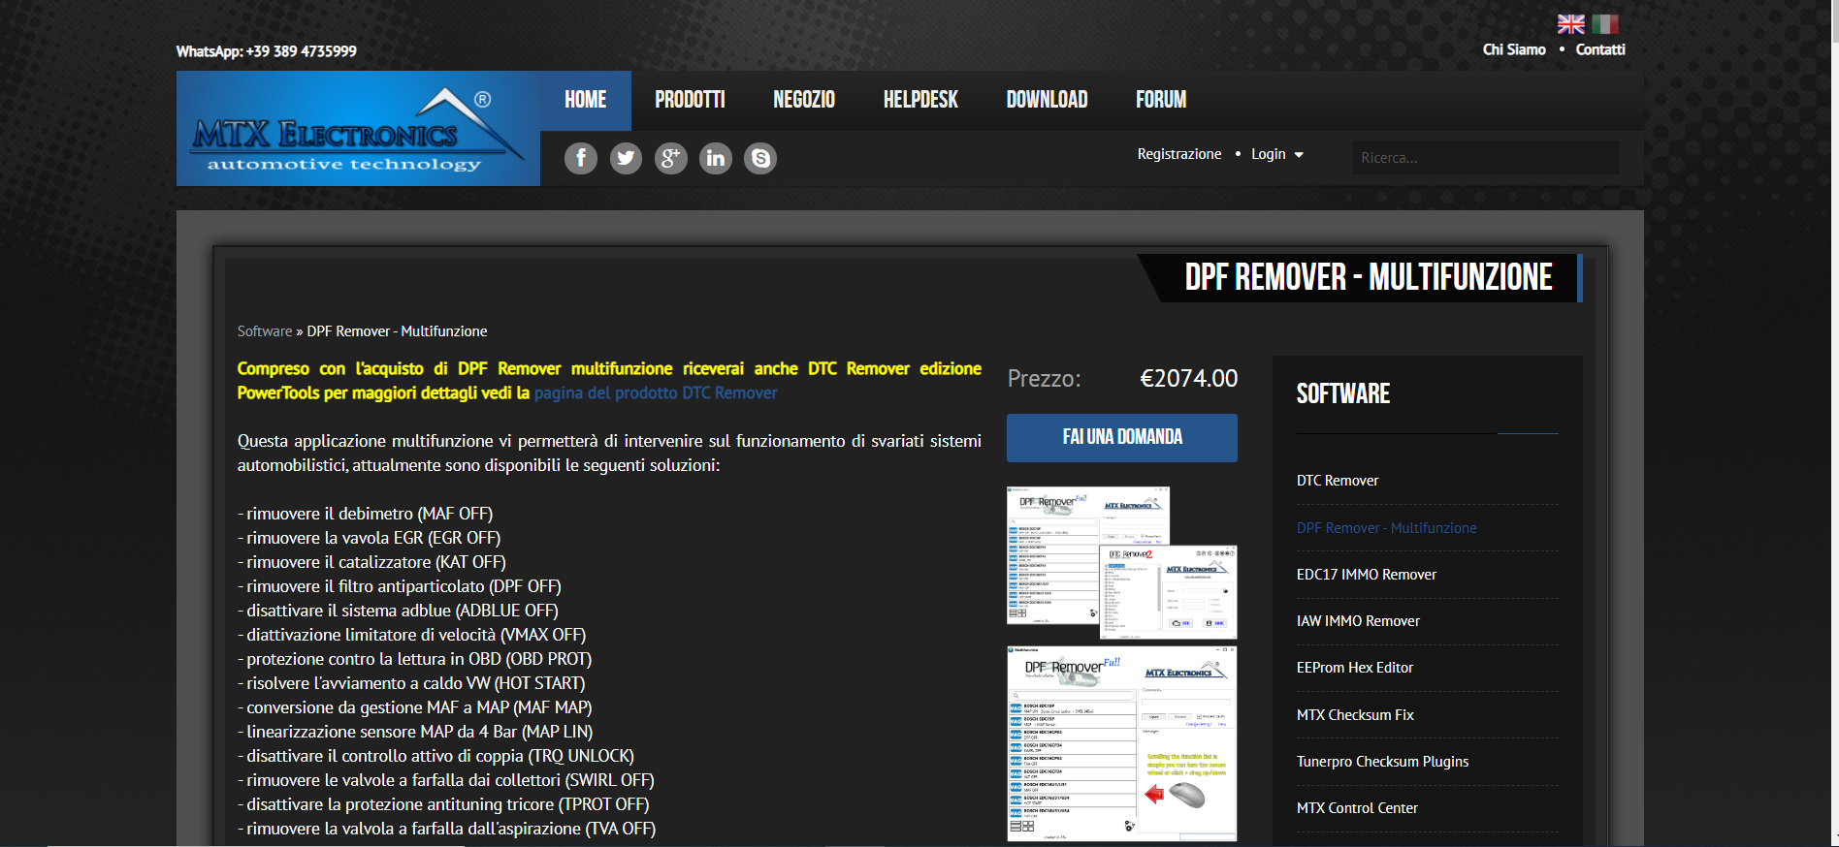Open the Prodotti menu
Screen dimensions: 1839x847
pyautogui.click(x=690, y=100)
